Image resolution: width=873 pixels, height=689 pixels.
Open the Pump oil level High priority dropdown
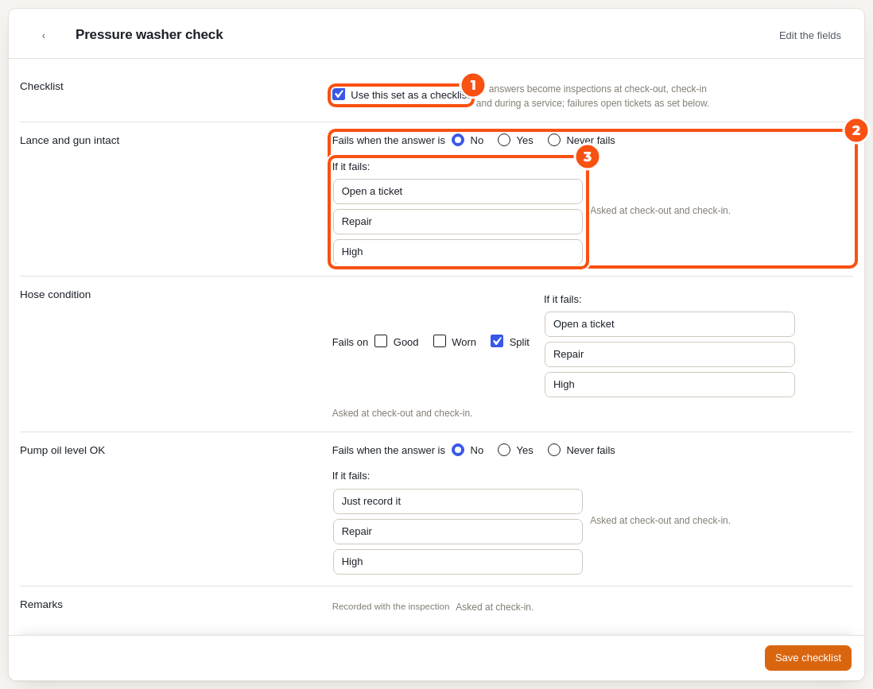pos(458,562)
